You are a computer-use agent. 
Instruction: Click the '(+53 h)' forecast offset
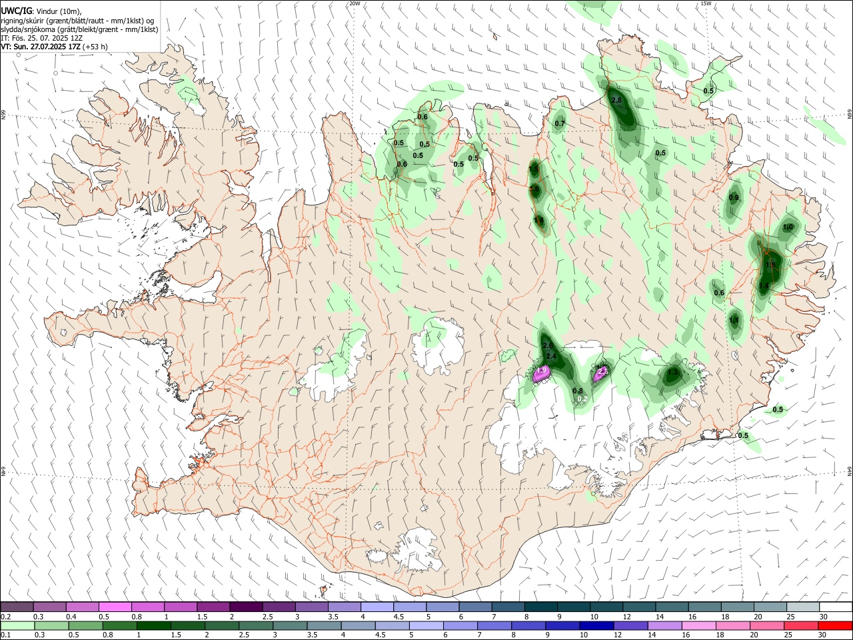(96, 47)
